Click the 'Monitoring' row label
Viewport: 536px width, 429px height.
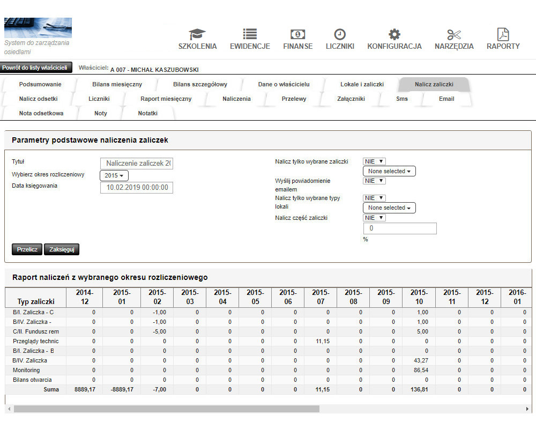coord(26,370)
